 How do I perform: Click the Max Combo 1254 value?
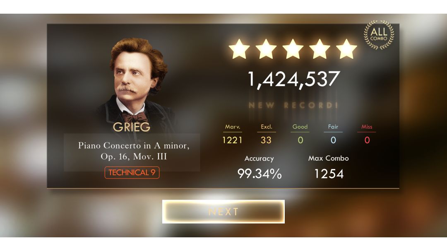pos(329,174)
